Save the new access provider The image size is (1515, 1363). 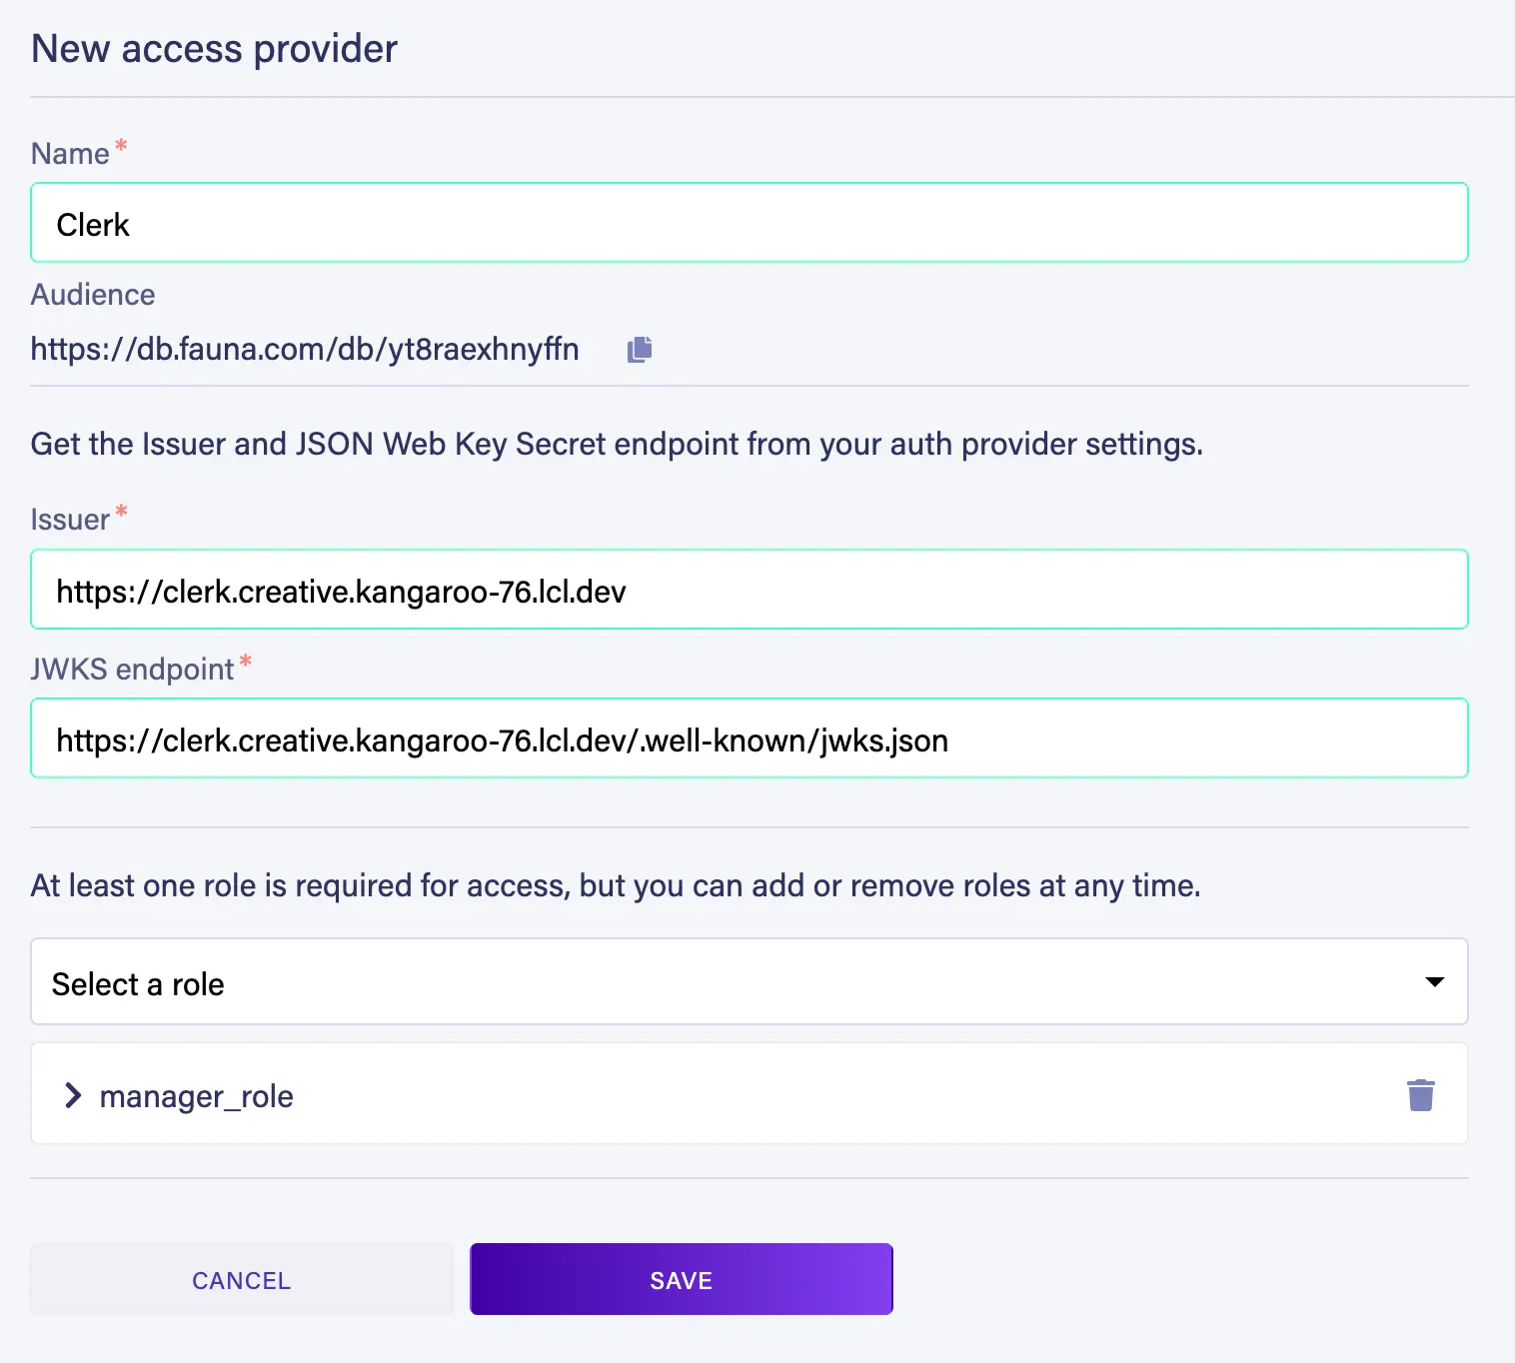681,1279
